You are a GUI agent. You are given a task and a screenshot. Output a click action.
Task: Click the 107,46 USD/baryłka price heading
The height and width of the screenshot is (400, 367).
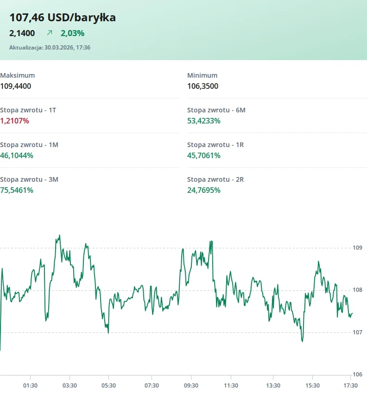point(63,18)
